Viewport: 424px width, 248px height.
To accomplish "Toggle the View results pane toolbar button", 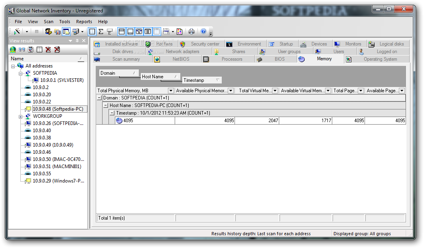I will tap(66, 32).
